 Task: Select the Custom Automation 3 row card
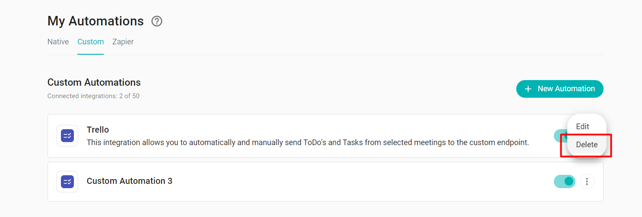point(325,182)
